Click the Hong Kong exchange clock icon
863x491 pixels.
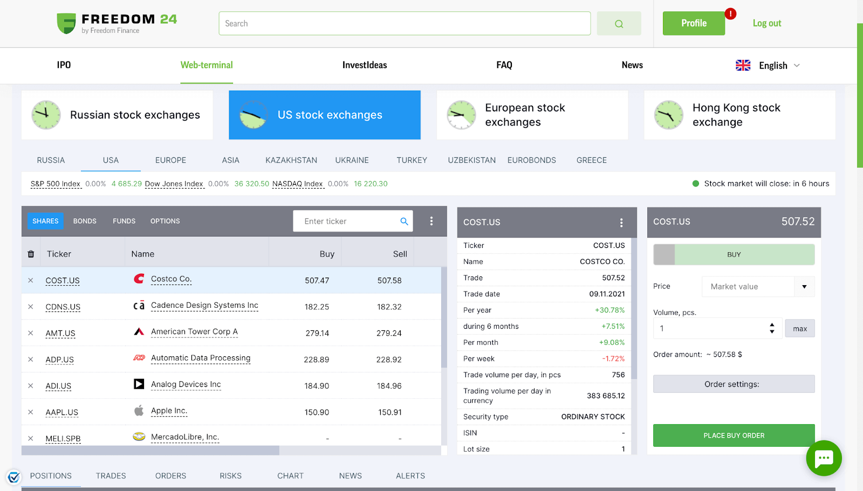[668, 115]
